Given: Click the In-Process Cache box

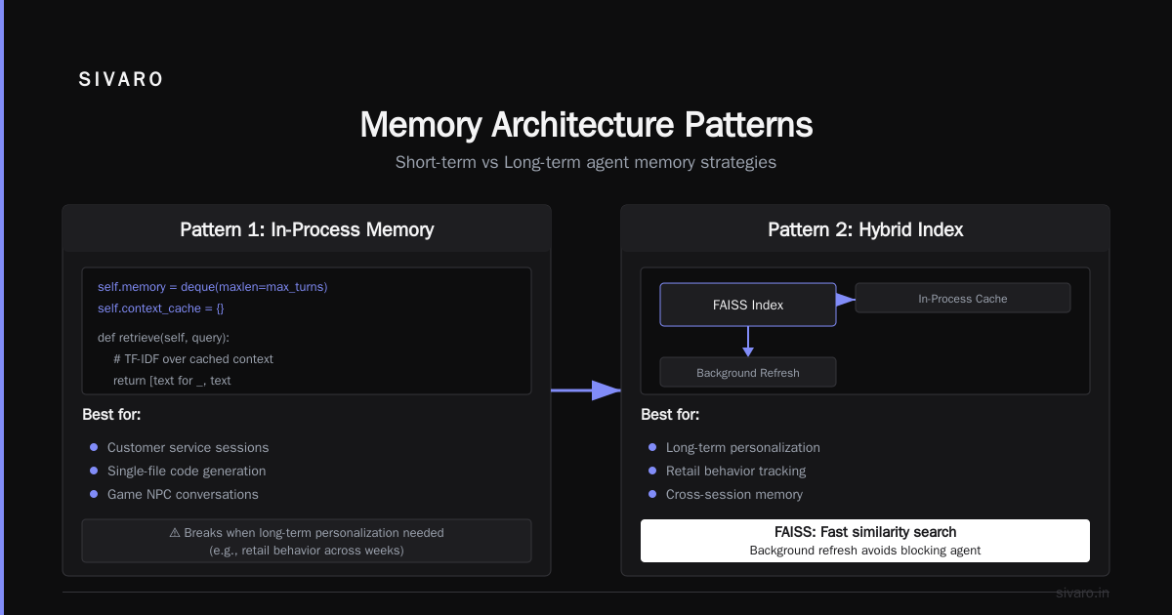Looking at the screenshot, I should (x=963, y=298).
